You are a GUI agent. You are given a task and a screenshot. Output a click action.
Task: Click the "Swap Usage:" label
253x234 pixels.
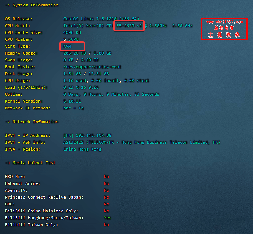click(x=19, y=60)
